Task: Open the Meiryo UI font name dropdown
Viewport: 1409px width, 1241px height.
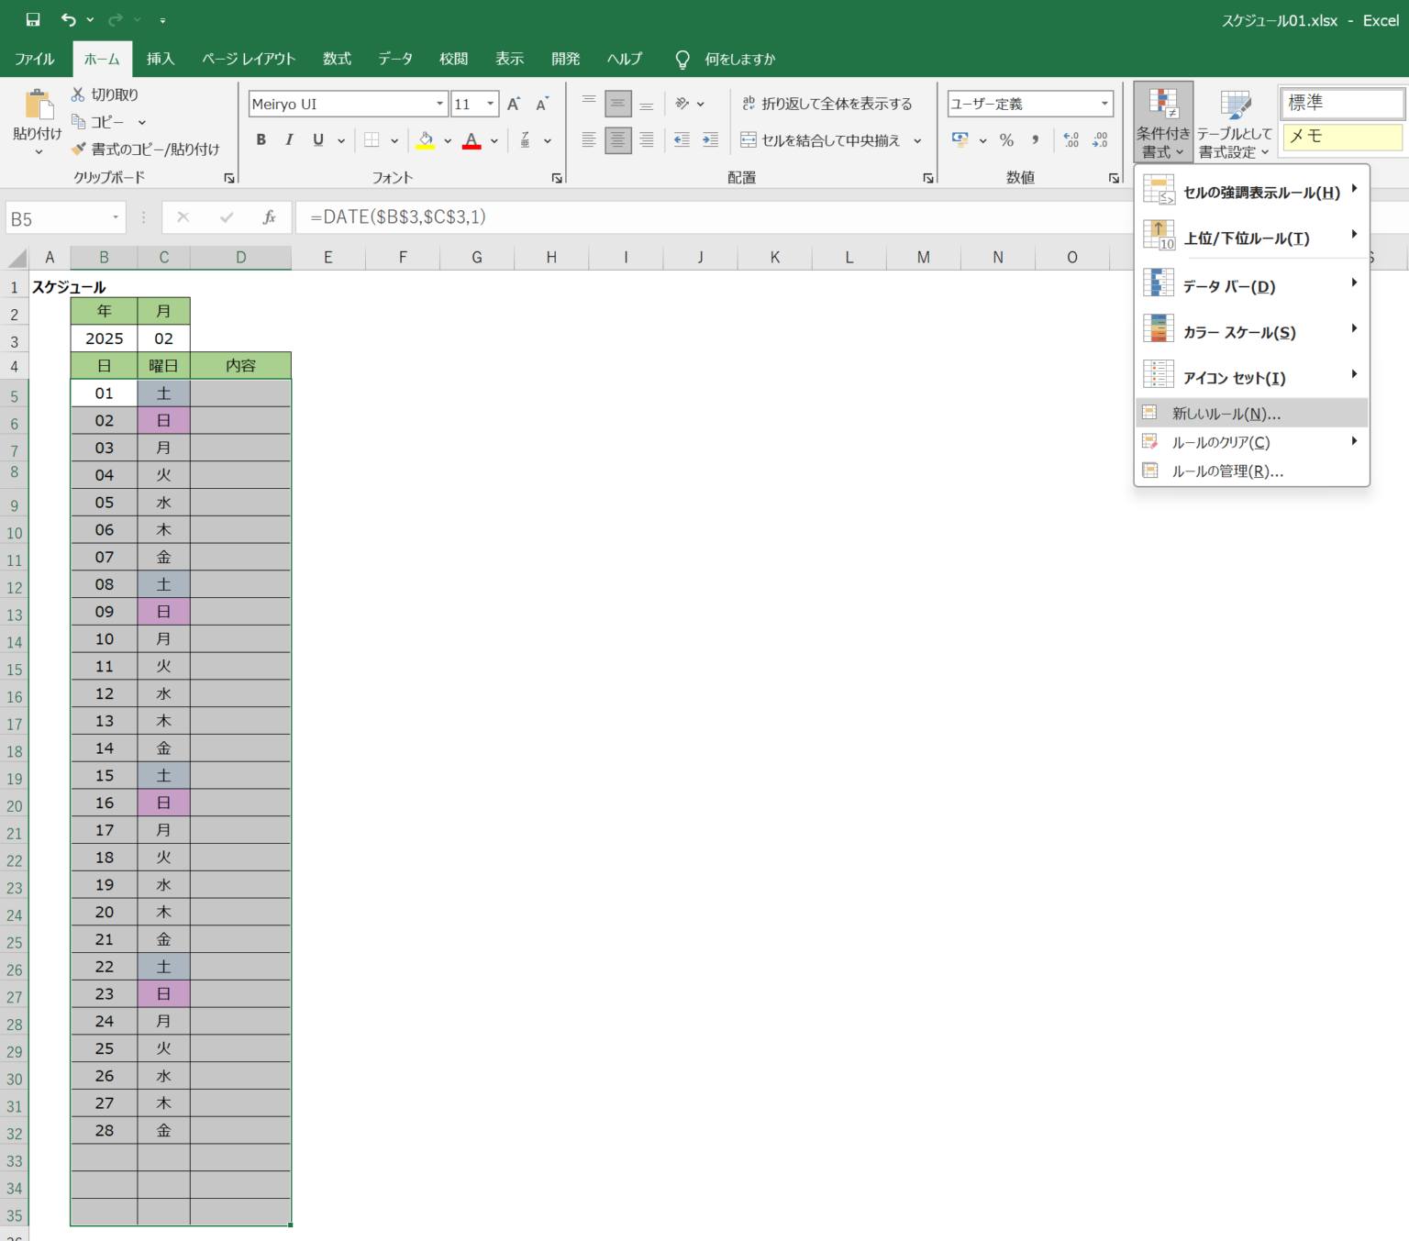Action: (438, 103)
